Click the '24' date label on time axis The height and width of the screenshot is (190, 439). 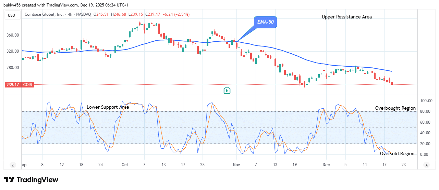coord(100,165)
